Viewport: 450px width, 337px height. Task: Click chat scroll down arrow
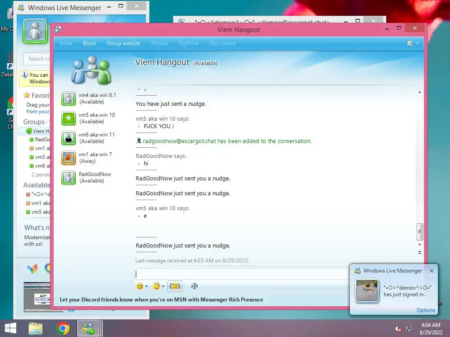(420, 245)
